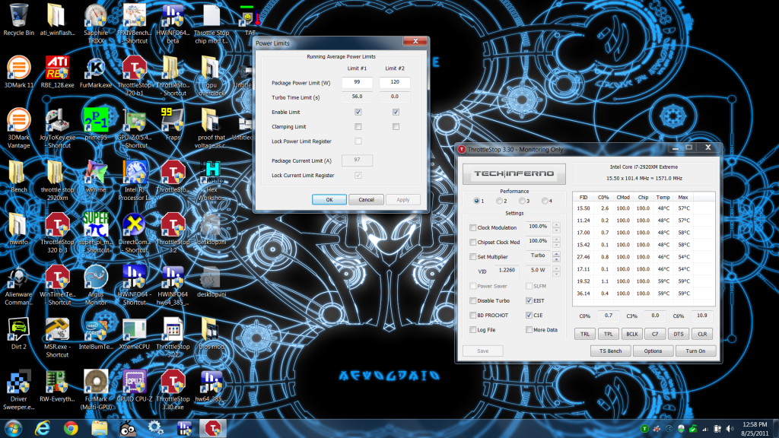Select the bios mod folder icon
This screenshot has width=779, height=438.
coord(211,333)
